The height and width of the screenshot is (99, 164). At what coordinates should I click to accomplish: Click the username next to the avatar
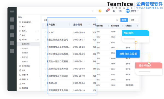pos(133,11)
